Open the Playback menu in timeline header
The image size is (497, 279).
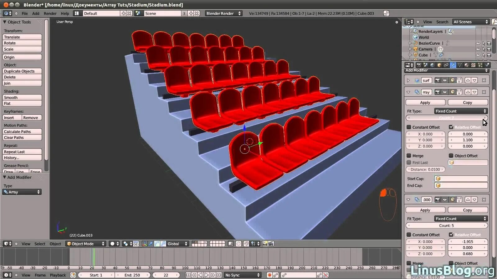click(x=58, y=275)
